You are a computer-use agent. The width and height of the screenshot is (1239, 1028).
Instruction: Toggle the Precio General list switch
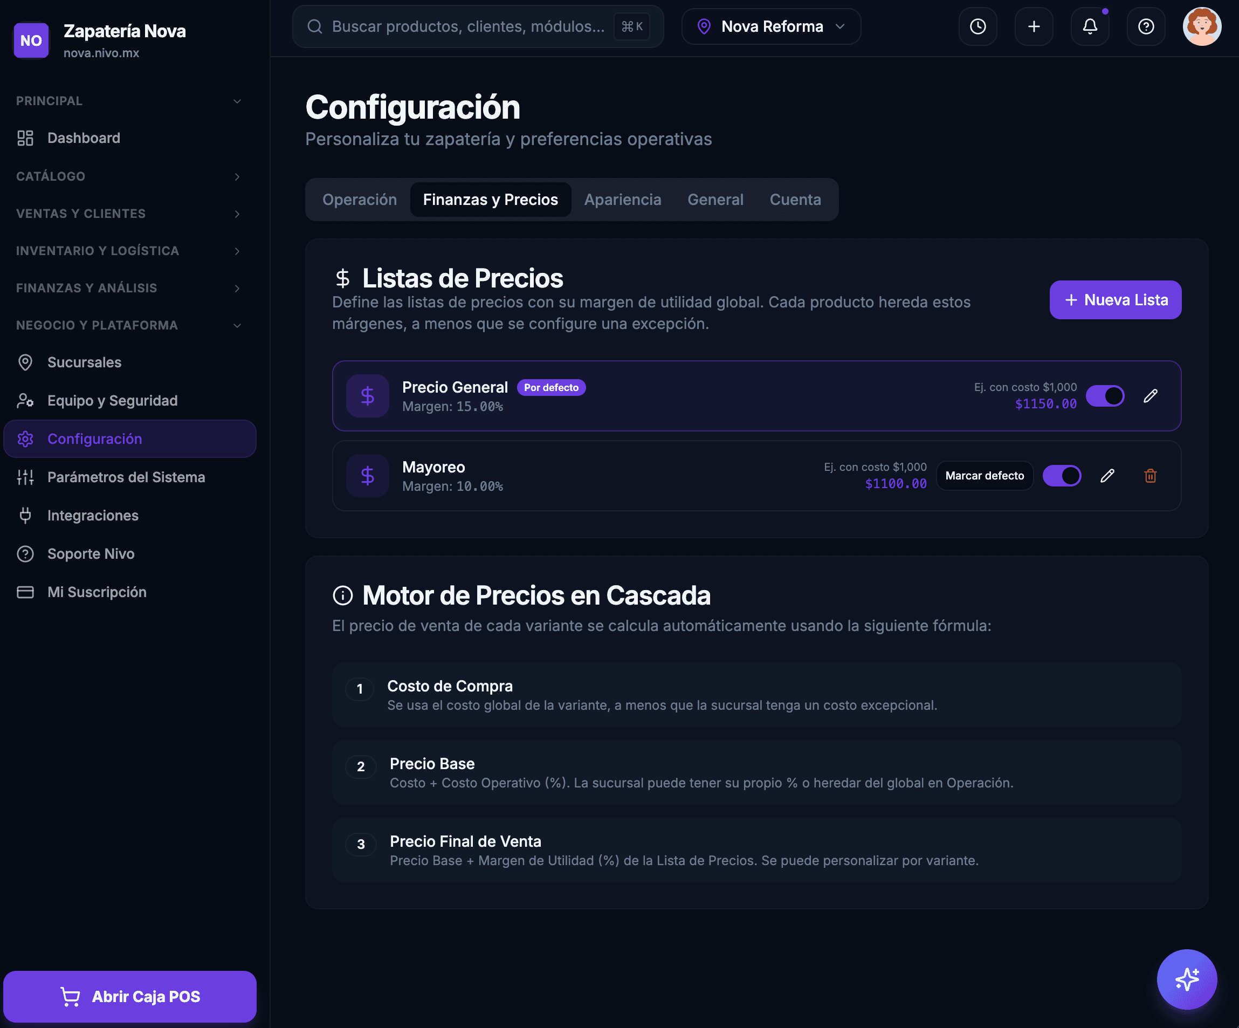(x=1105, y=396)
